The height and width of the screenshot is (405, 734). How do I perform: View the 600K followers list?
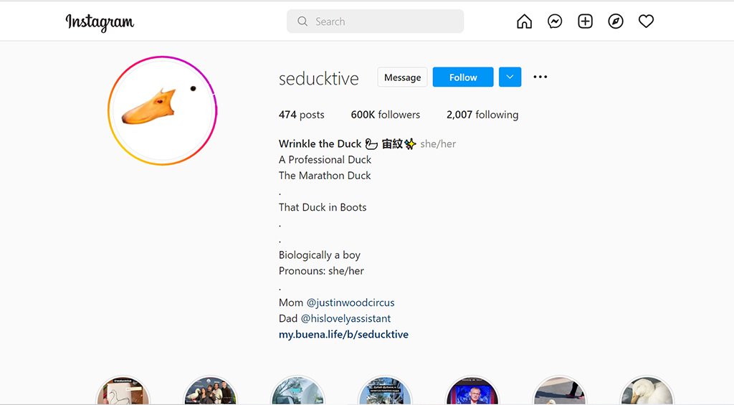click(386, 115)
